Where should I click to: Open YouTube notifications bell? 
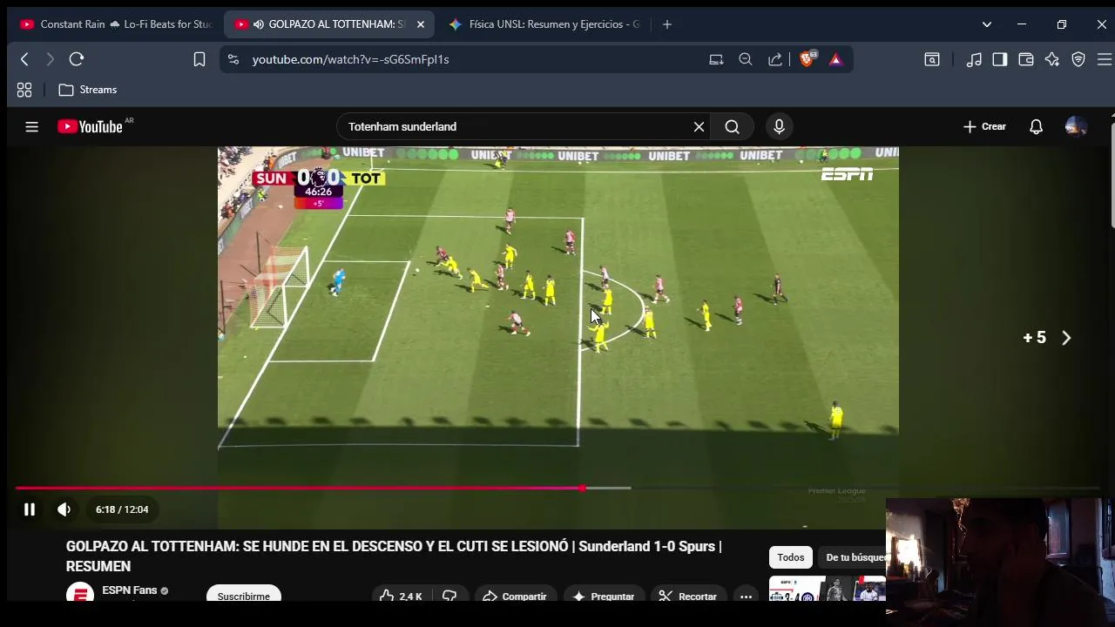coord(1036,126)
